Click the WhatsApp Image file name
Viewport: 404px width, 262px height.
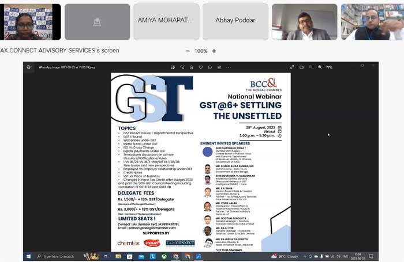67,67
